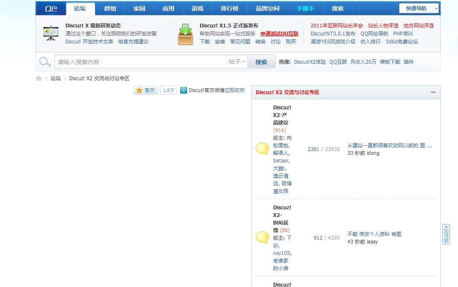Open the 应用 tab

click(x=168, y=8)
